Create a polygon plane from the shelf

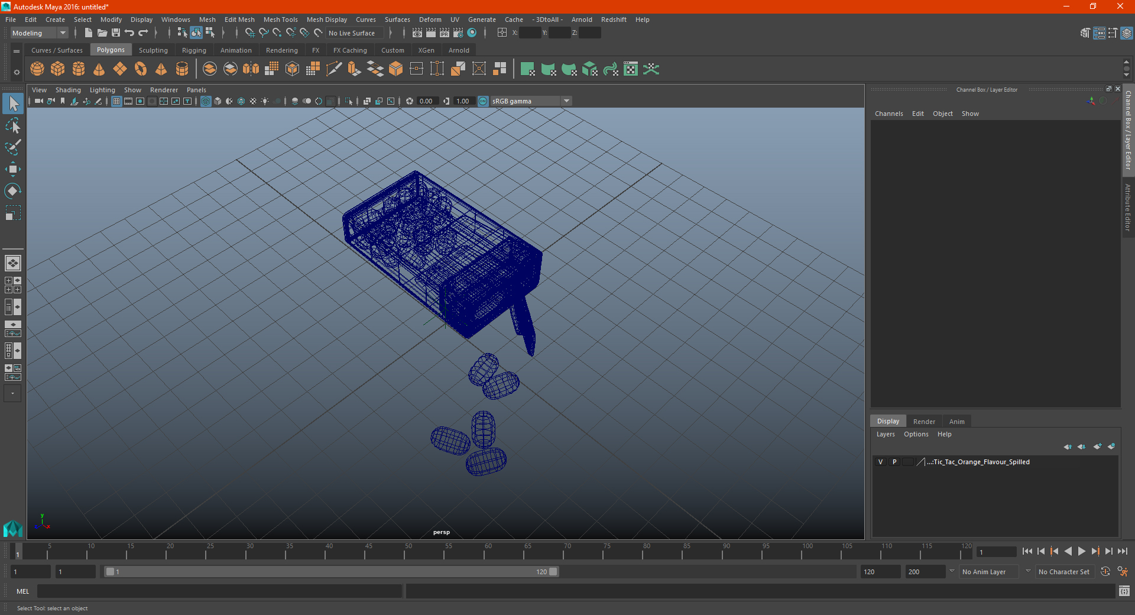pyautogui.click(x=120, y=69)
